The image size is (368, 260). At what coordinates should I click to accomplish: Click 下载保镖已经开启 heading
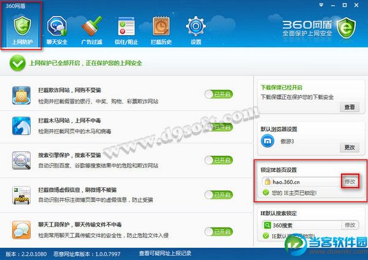pyautogui.click(x=282, y=88)
